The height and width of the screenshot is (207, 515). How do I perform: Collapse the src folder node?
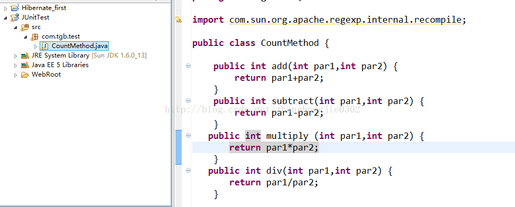tap(15, 27)
